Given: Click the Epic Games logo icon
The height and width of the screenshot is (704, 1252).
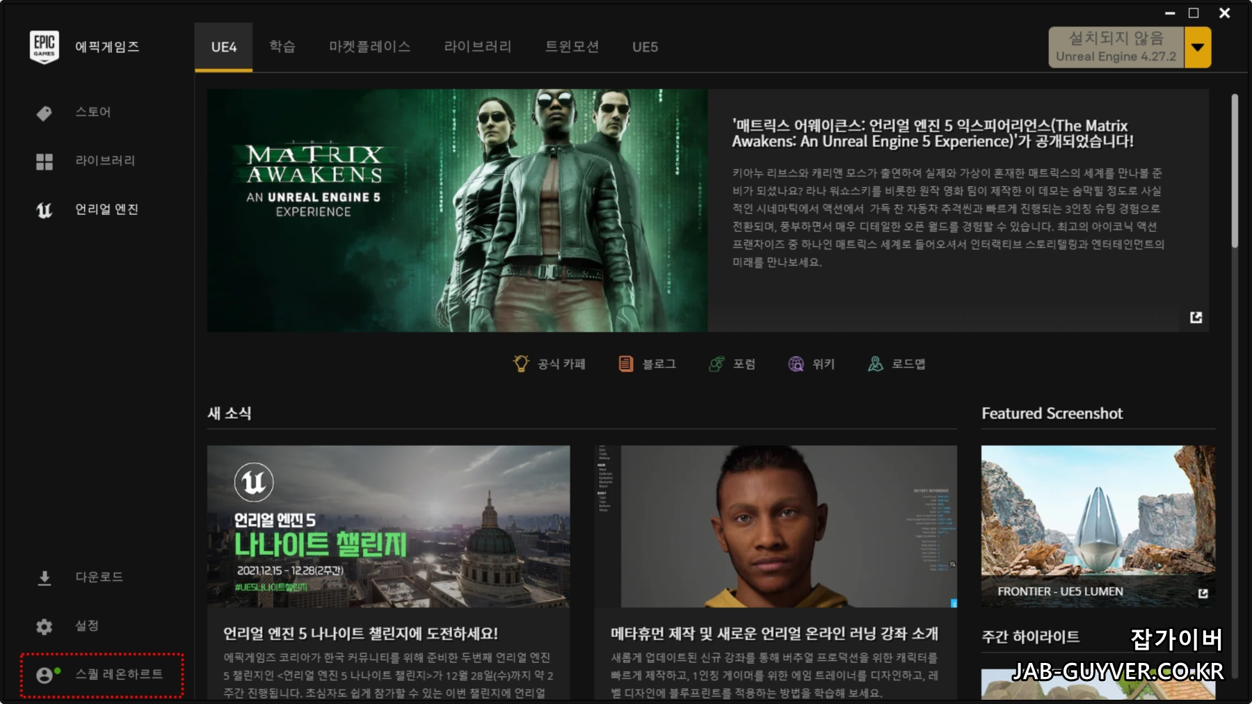Looking at the screenshot, I should pos(45,47).
